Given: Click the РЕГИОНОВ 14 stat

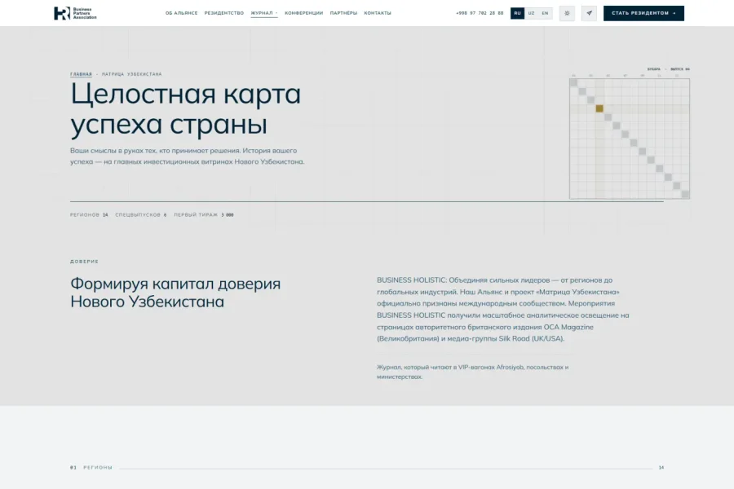Looking at the screenshot, I should coord(89,215).
